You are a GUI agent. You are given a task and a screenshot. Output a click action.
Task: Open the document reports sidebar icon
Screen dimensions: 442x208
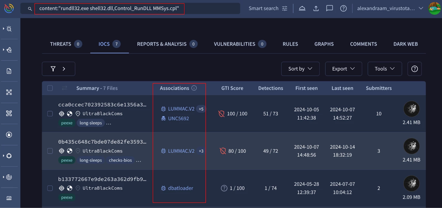tap(9, 71)
